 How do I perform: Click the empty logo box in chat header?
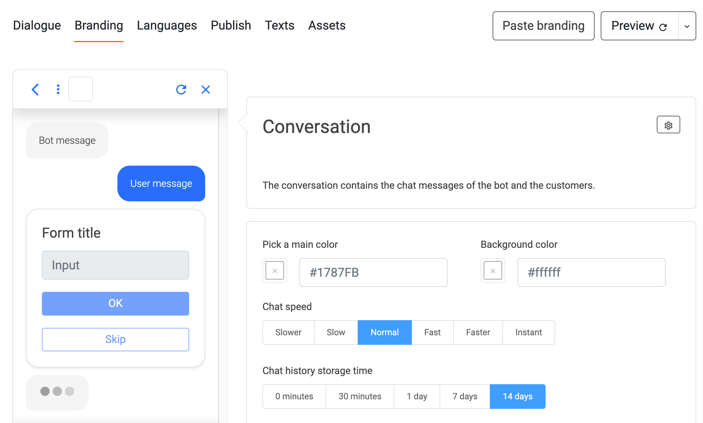point(81,89)
